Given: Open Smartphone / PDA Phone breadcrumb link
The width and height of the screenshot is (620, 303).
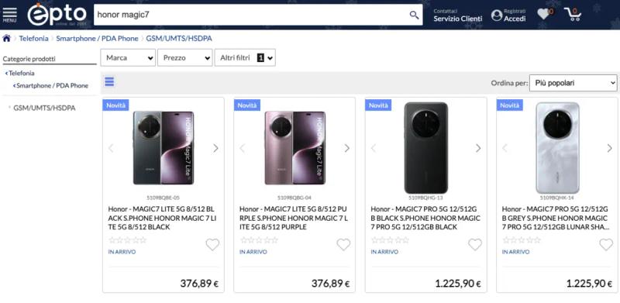Looking at the screenshot, I should (98, 39).
